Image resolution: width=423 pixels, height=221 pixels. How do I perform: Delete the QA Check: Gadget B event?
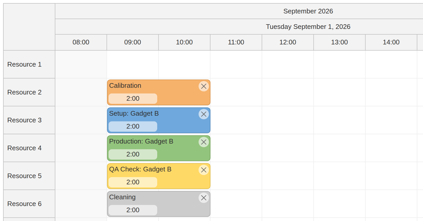click(x=204, y=170)
